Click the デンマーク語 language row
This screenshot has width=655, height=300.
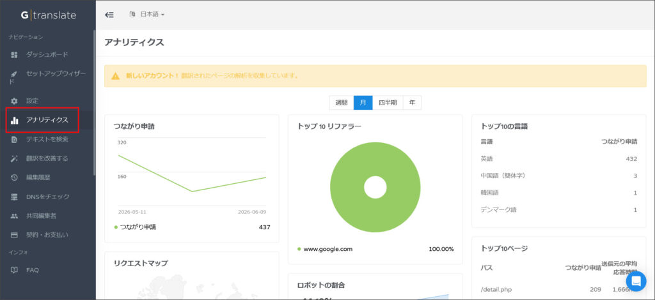click(x=559, y=210)
